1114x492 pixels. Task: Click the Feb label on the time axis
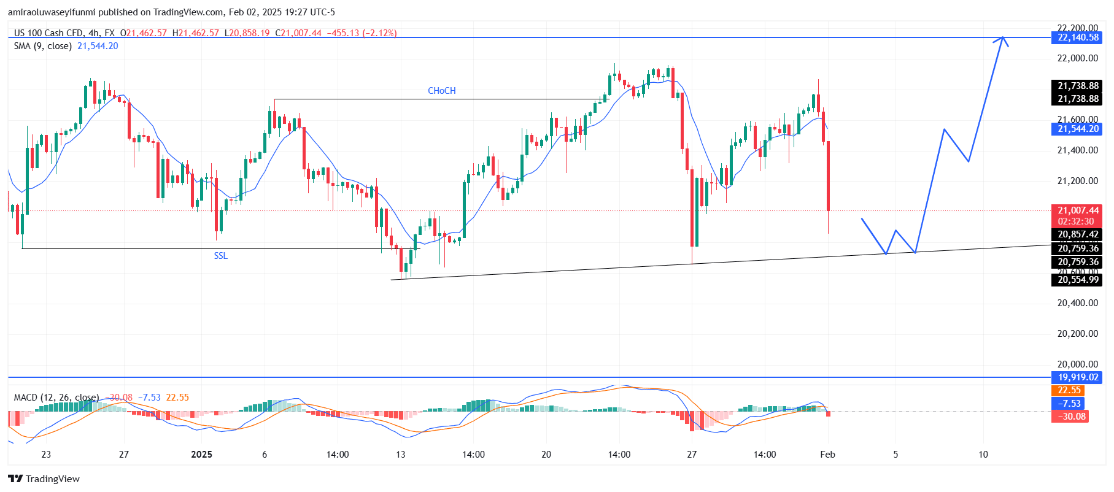click(827, 455)
